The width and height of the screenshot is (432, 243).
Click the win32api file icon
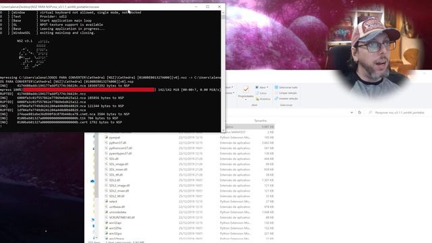pos(107,223)
